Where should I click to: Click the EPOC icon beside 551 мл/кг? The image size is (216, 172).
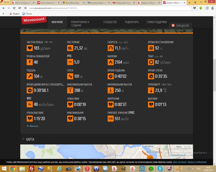coord(111,119)
